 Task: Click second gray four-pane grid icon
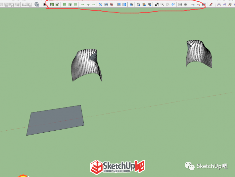click(186, 5)
